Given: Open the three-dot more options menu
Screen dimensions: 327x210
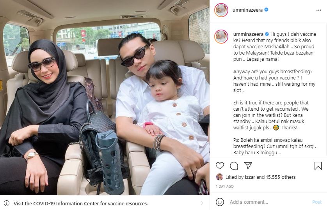Looking at the screenshot, I should click(319, 10).
